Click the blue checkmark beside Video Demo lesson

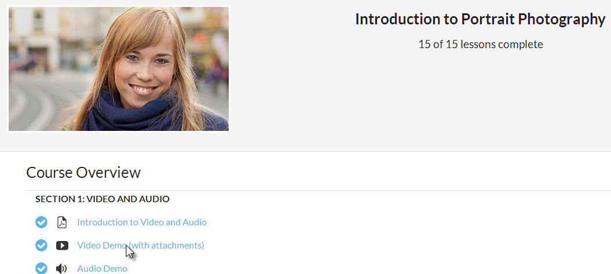pyautogui.click(x=41, y=246)
